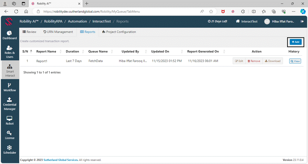Click the Sutherland Global Services link
Viewport: 308px width, 164px height.
coord(61,160)
